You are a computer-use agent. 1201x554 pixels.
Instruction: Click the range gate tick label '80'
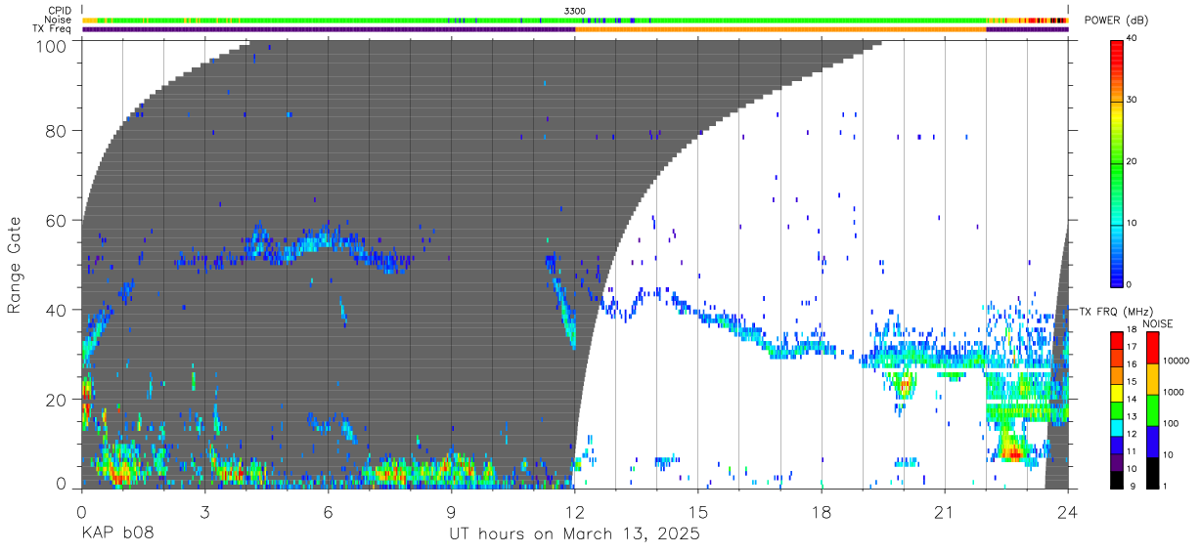click(56, 131)
